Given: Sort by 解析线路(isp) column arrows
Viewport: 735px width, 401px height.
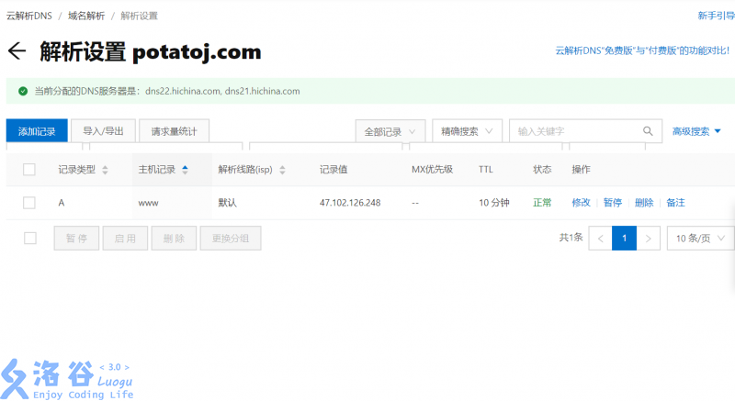Looking at the screenshot, I should [282, 170].
